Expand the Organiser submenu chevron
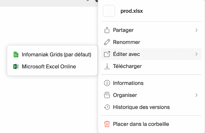 tap(196, 95)
